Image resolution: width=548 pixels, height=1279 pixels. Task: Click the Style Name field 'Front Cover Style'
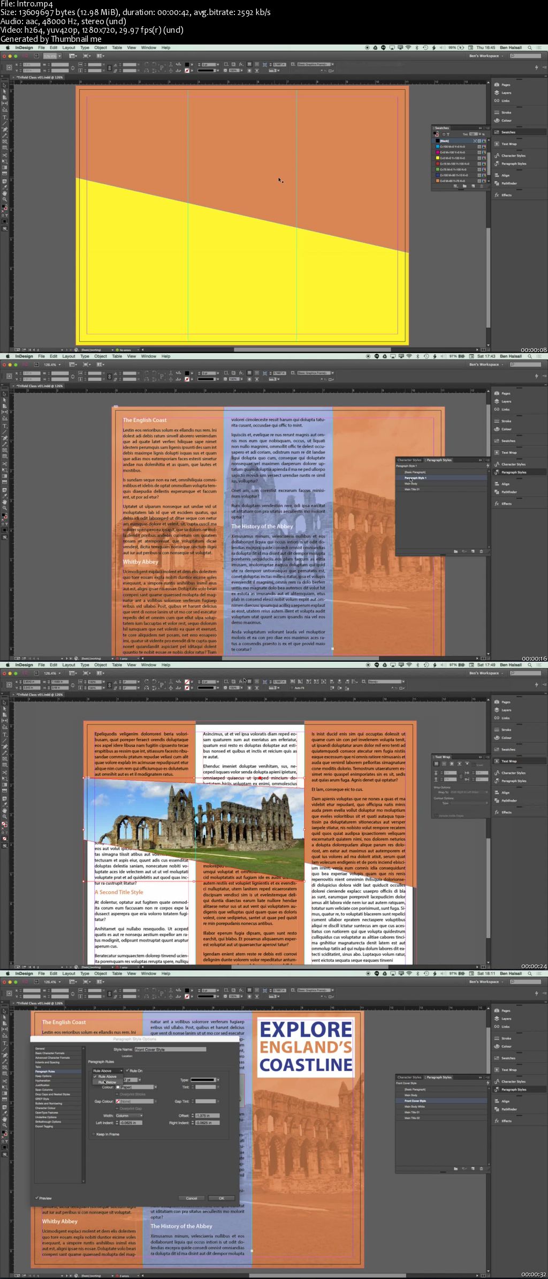(x=170, y=1049)
